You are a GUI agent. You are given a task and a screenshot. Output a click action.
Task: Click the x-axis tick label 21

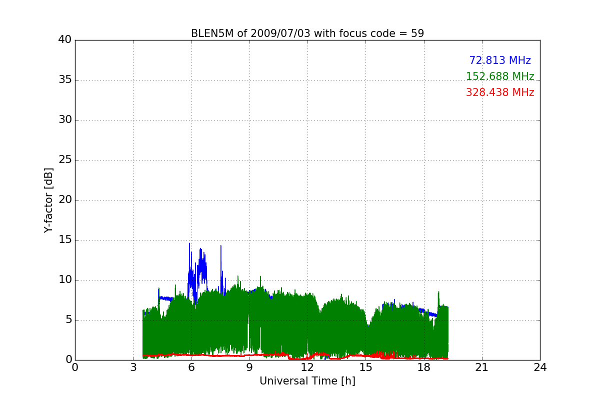[482, 367]
